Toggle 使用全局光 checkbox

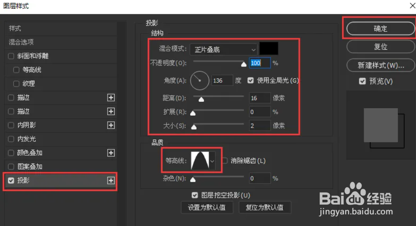[x=250, y=80]
